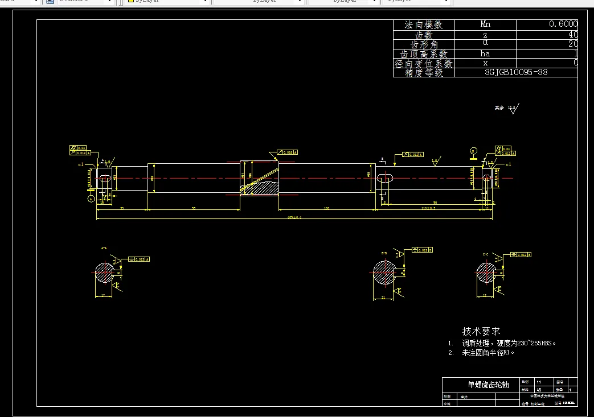
Task: Select the long keyway slot near section B
Action: click(x=385, y=178)
